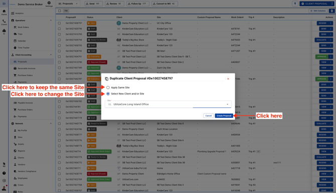Open the Settings gear icon
The width and height of the screenshot is (336, 193).
click(x=49, y=3)
